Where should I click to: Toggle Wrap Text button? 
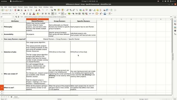[53, 14]
